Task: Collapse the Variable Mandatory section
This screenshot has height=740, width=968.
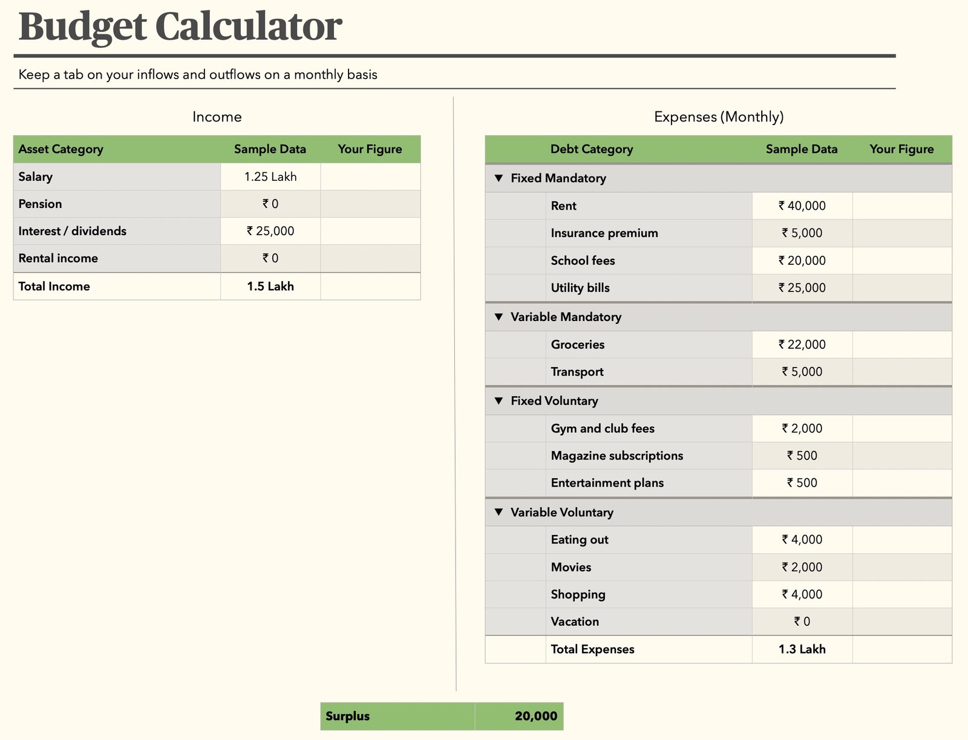Action: [499, 316]
